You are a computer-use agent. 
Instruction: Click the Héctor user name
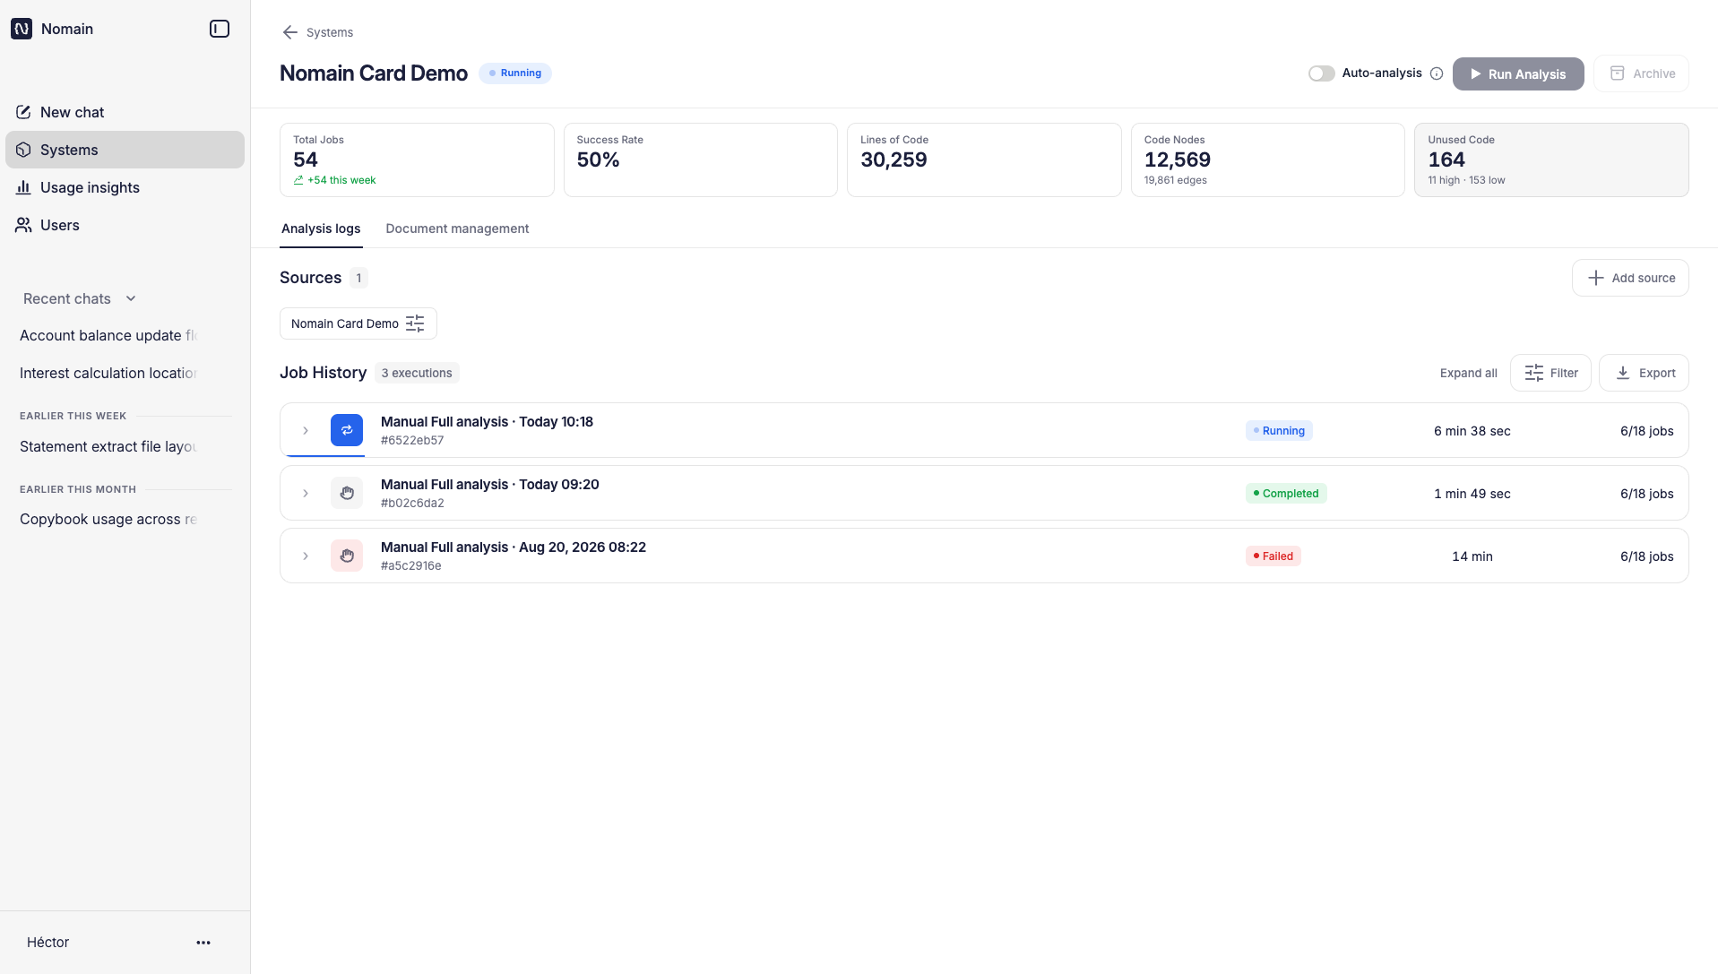[x=47, y=942]
